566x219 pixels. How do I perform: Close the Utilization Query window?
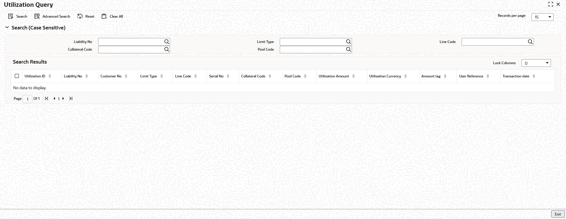pos(558,4)
